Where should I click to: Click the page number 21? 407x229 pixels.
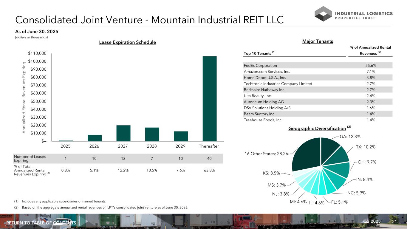(394, 222)
